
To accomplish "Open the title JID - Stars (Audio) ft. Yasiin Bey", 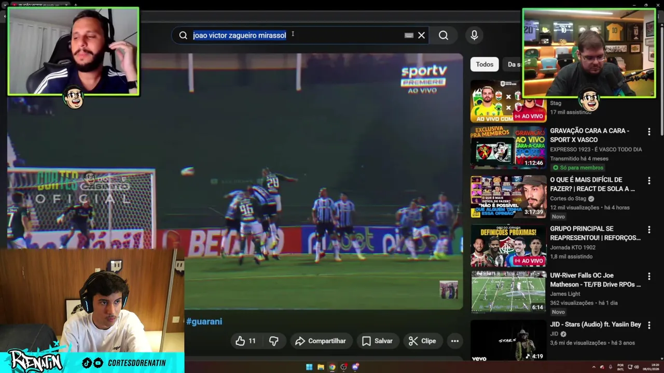I will (596, 324).
